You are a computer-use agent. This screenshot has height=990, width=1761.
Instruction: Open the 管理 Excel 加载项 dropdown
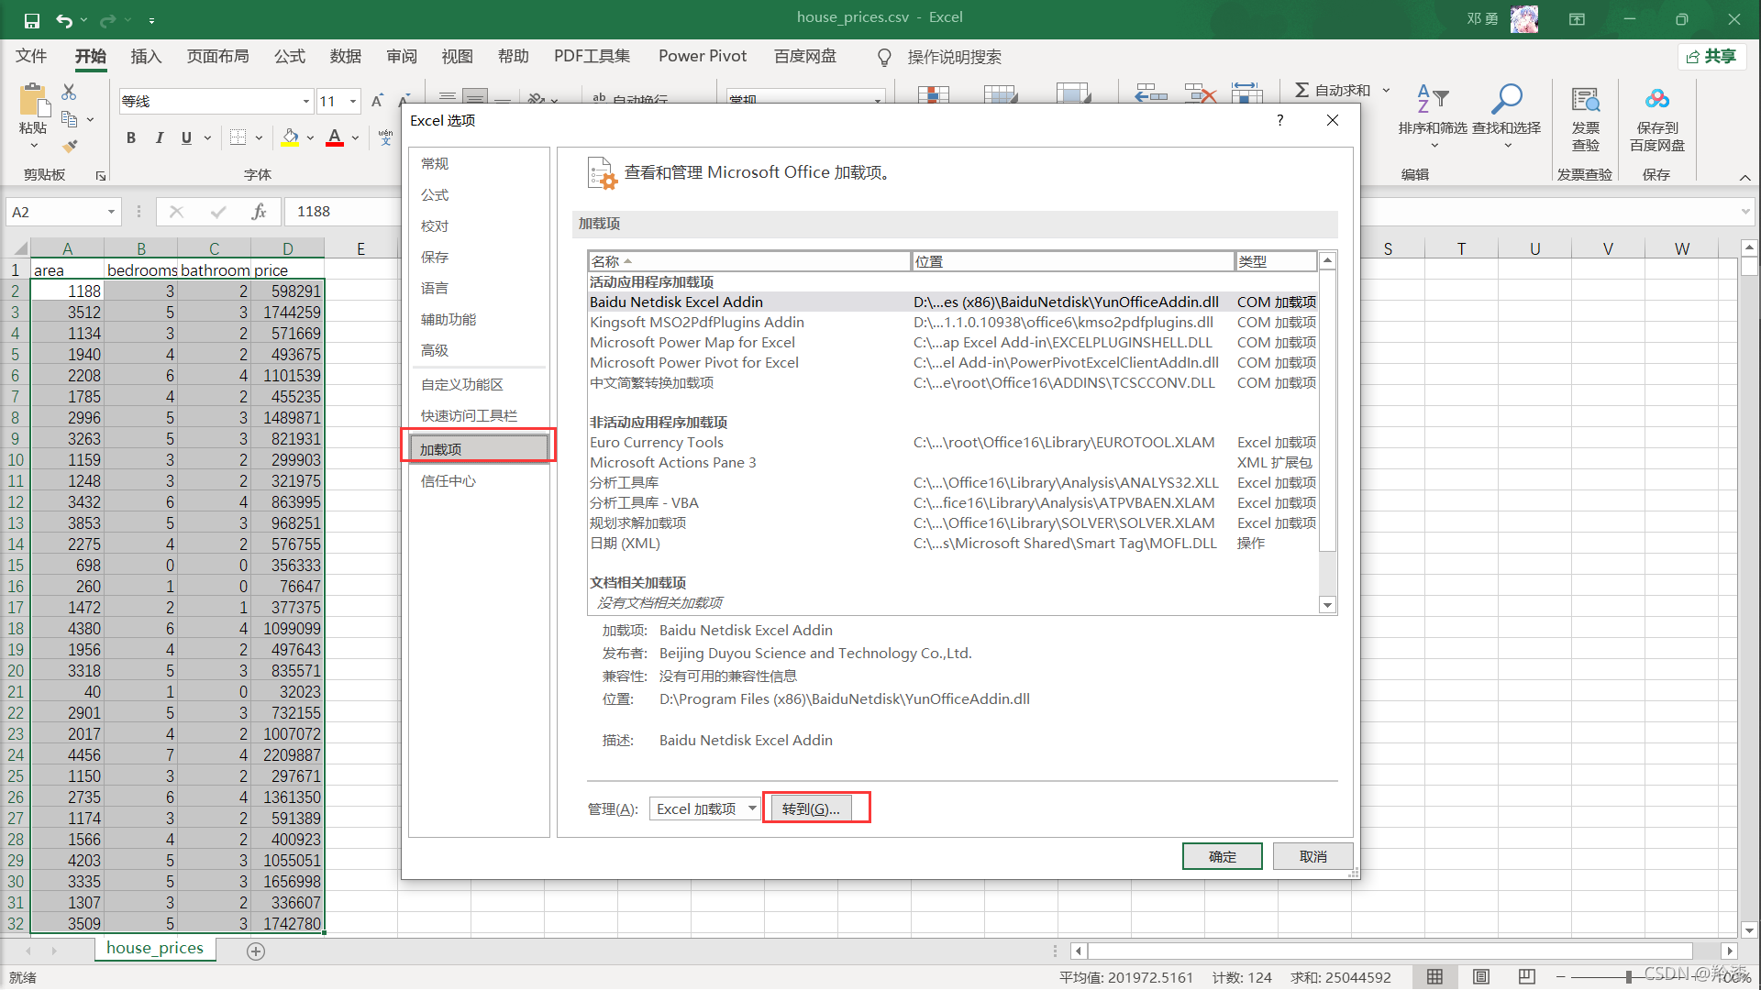tap(704, 808)
